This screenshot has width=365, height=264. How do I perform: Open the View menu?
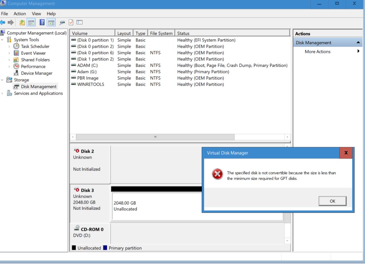[36, 14]
